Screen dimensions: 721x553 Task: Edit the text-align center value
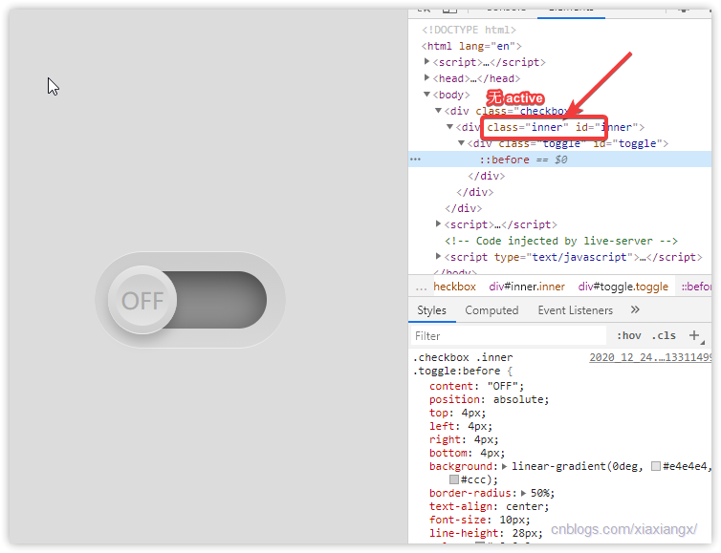tap(525, 506)
